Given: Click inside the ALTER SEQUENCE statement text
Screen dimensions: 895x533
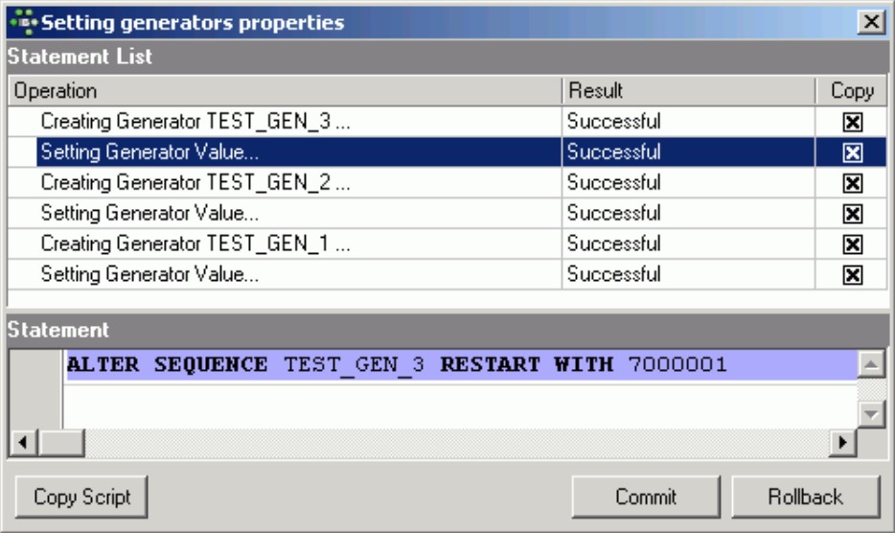Looking at the screenshot, I should (x=397, y=365).
